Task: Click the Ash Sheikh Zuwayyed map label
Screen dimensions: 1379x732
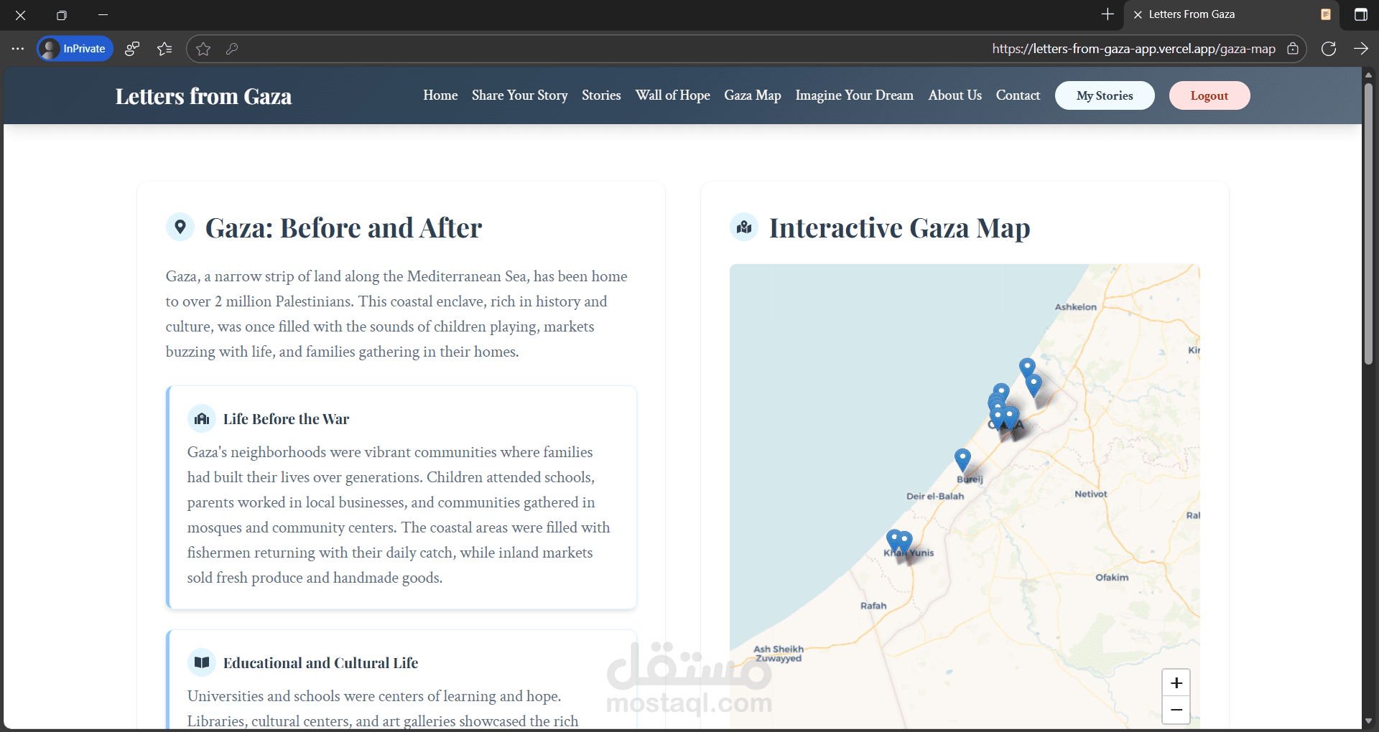Action: (779, 654)
